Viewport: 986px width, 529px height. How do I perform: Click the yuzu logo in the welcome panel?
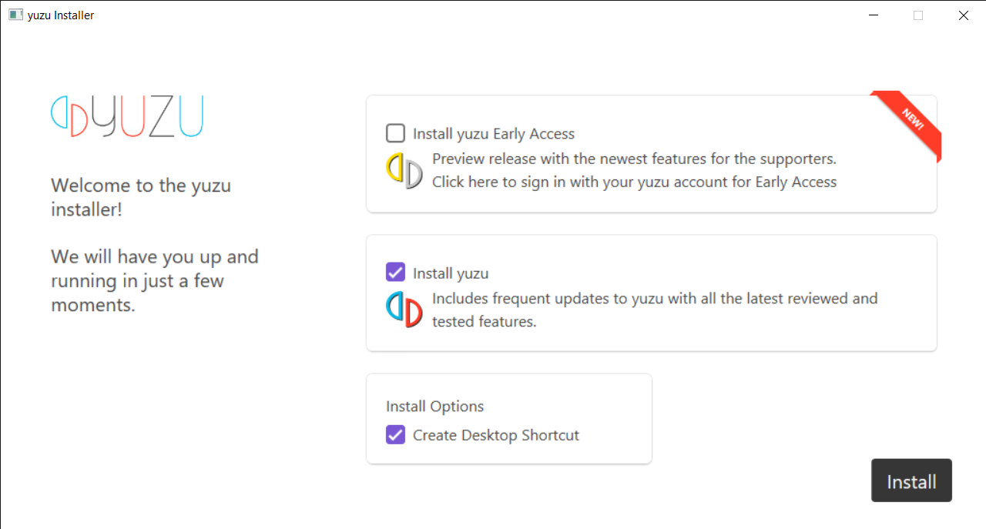pos(127,116)
